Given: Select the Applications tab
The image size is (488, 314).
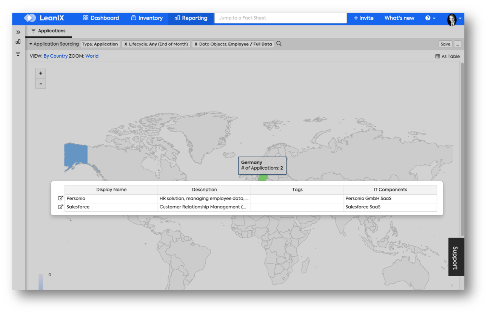Looking at the screenshot, I should pyautogui.click(x=48, y=31).
